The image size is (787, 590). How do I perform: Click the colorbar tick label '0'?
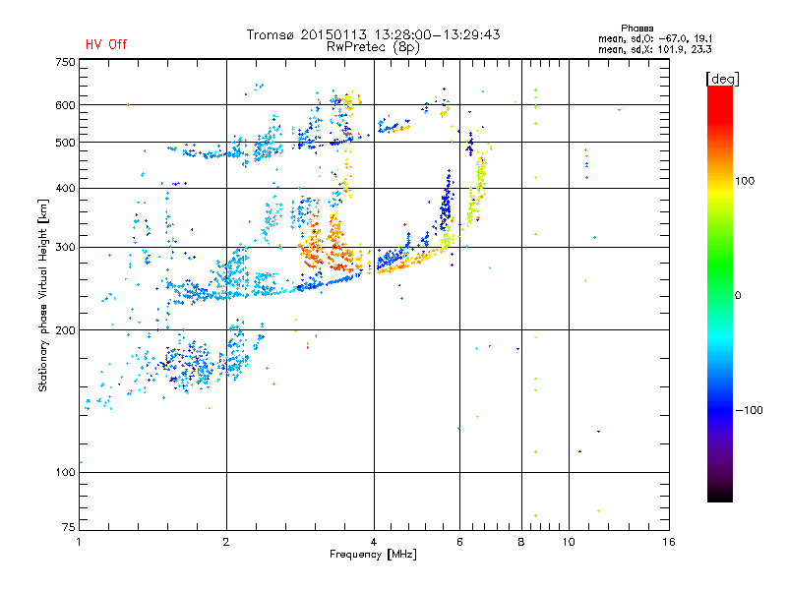pyautogui.click(x=738, y=295)
